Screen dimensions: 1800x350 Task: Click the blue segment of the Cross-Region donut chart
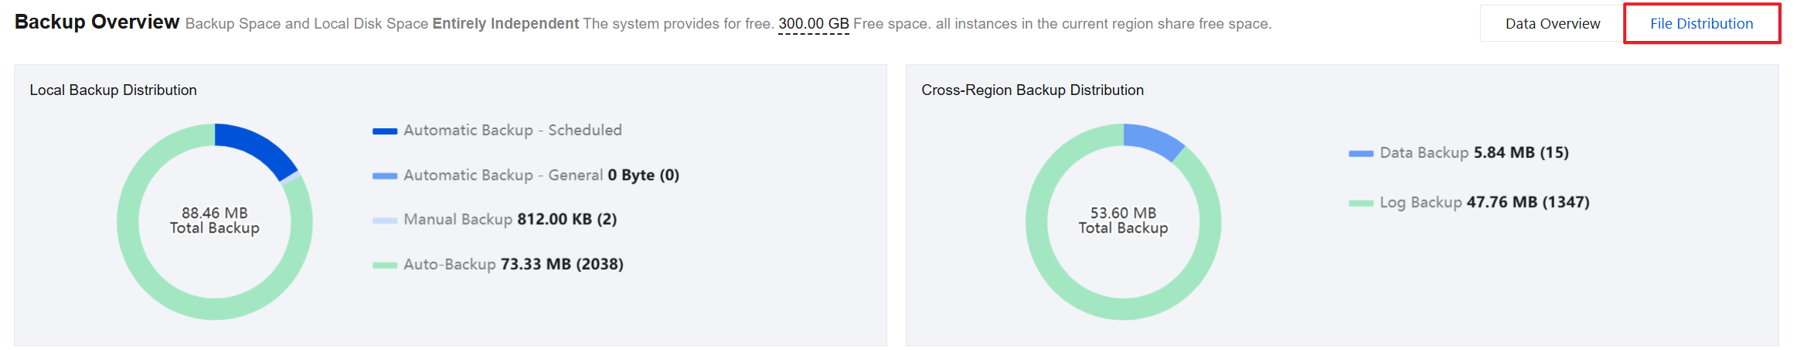tap(1152, 138)
